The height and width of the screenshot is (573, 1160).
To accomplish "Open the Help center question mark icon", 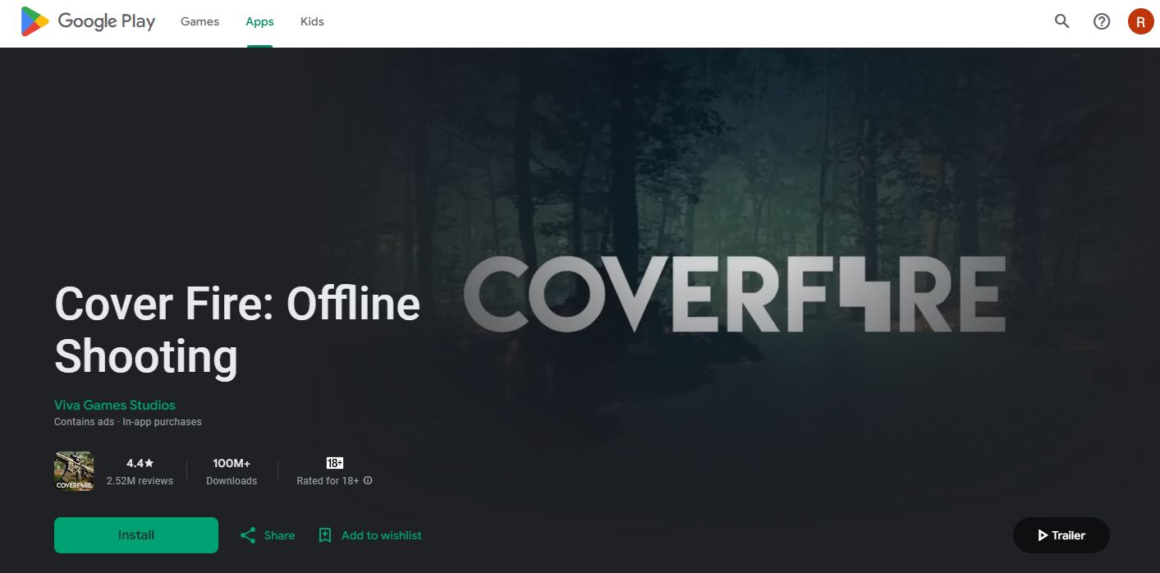I will pyautogui.click(x=1102, y=21).
